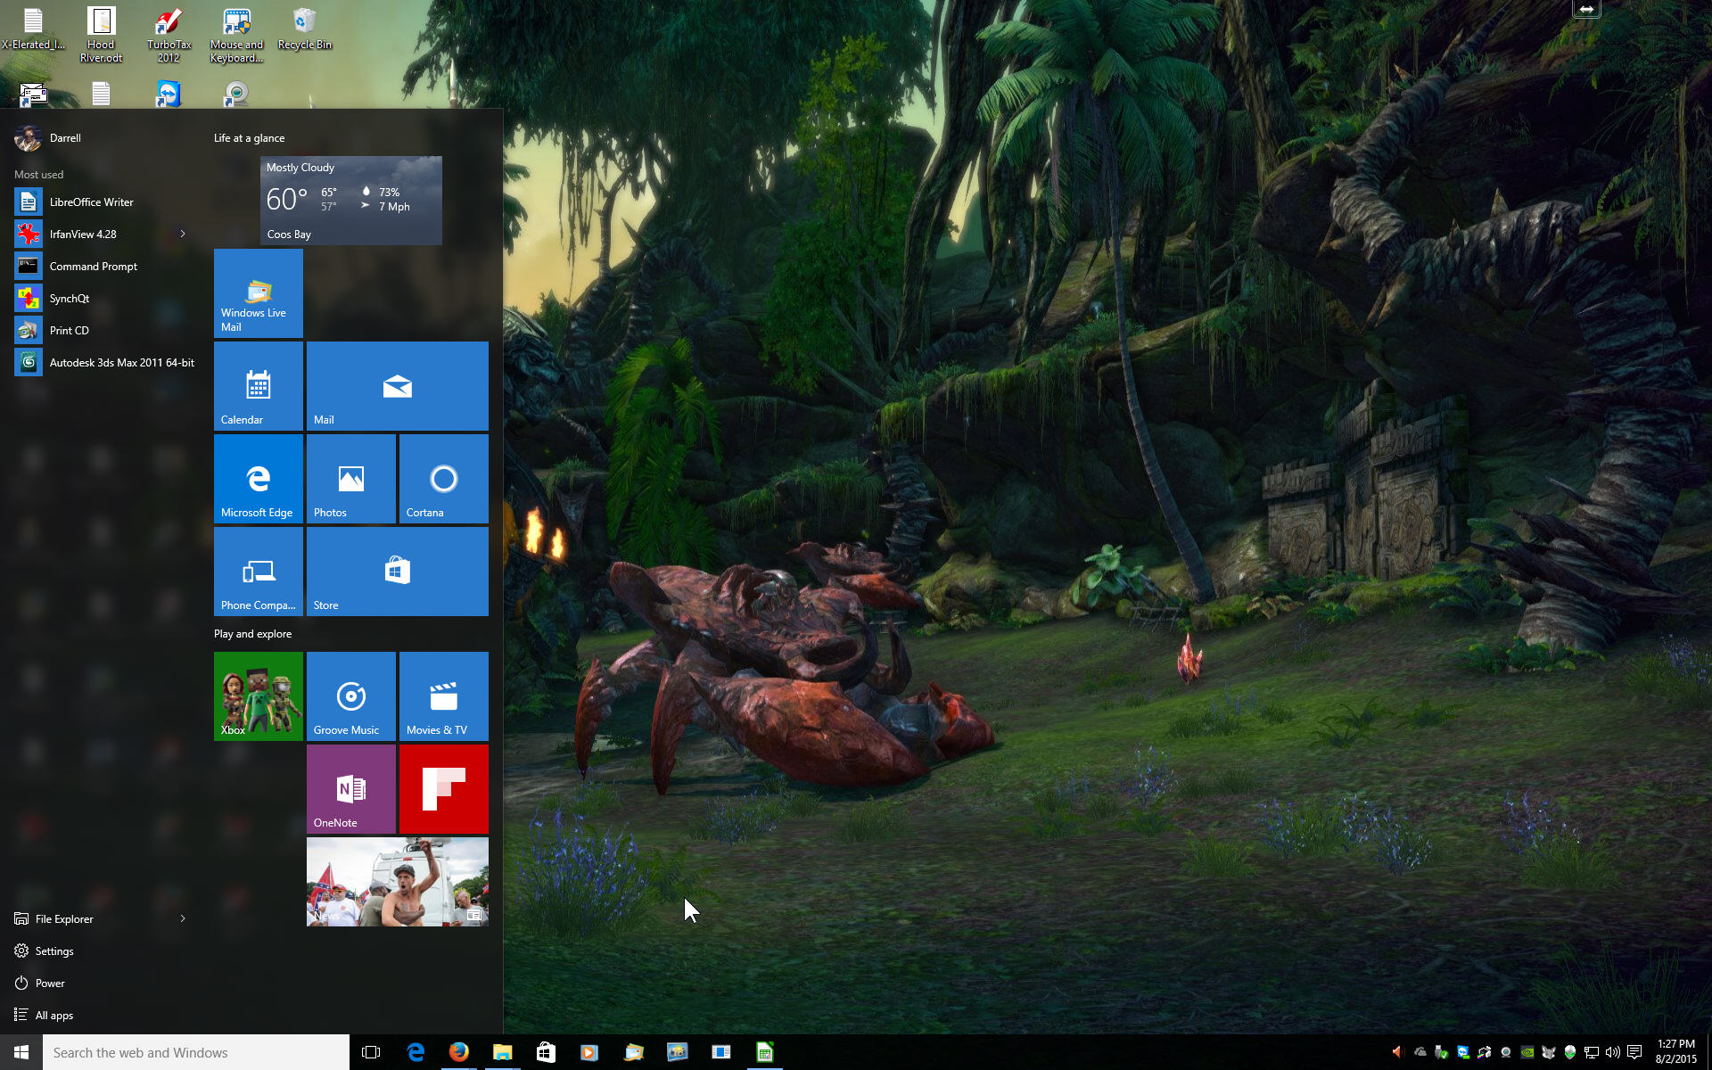The height and width of the screenshot is (1070, 1712).
Task: Open the All apps list
Action: 53,1015
